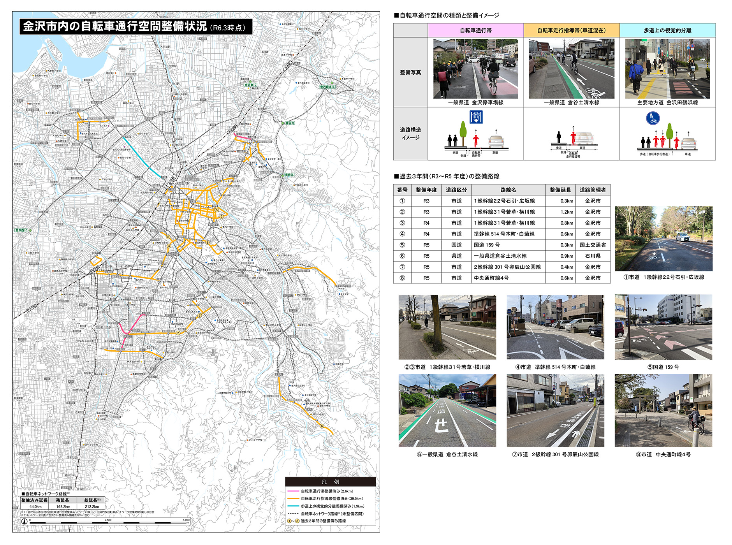
Task: Open the 一般県道 金沢停車場線 photo
Action: [475, 69]
